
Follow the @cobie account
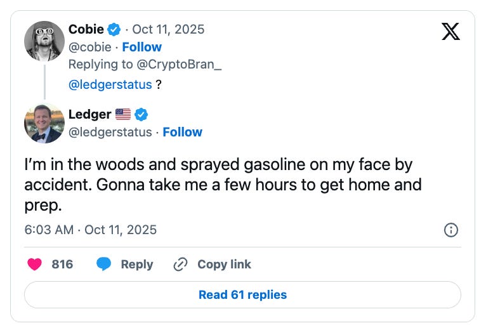pos(141,47)
